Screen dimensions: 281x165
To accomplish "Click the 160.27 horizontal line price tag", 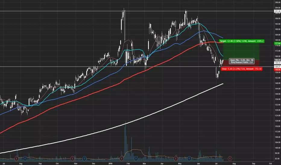I will (278, 67).
